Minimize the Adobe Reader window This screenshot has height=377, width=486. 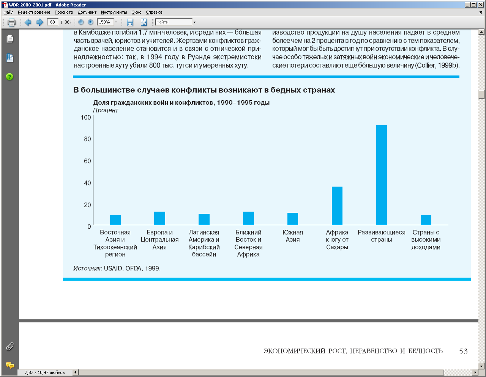coord(467,5)
